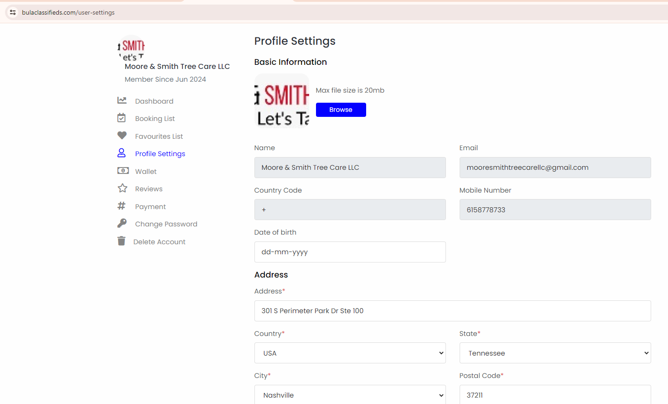This screenshot has width=668, height=404.
Task: Open the Country dropdown showing USA
Action: point(350,353)
